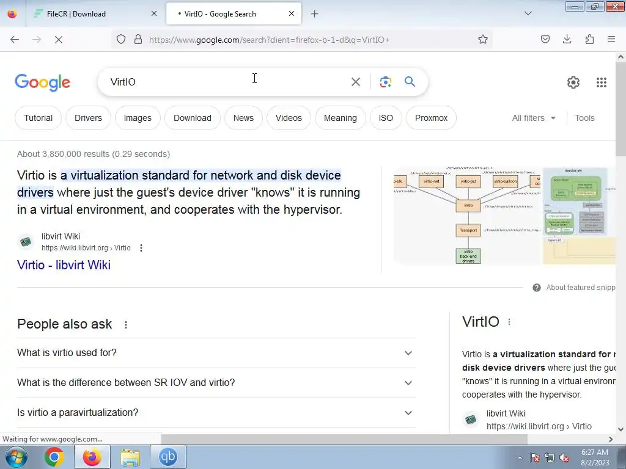
Task: Select the Drivers filter chip
Action: tap(88, 118)
